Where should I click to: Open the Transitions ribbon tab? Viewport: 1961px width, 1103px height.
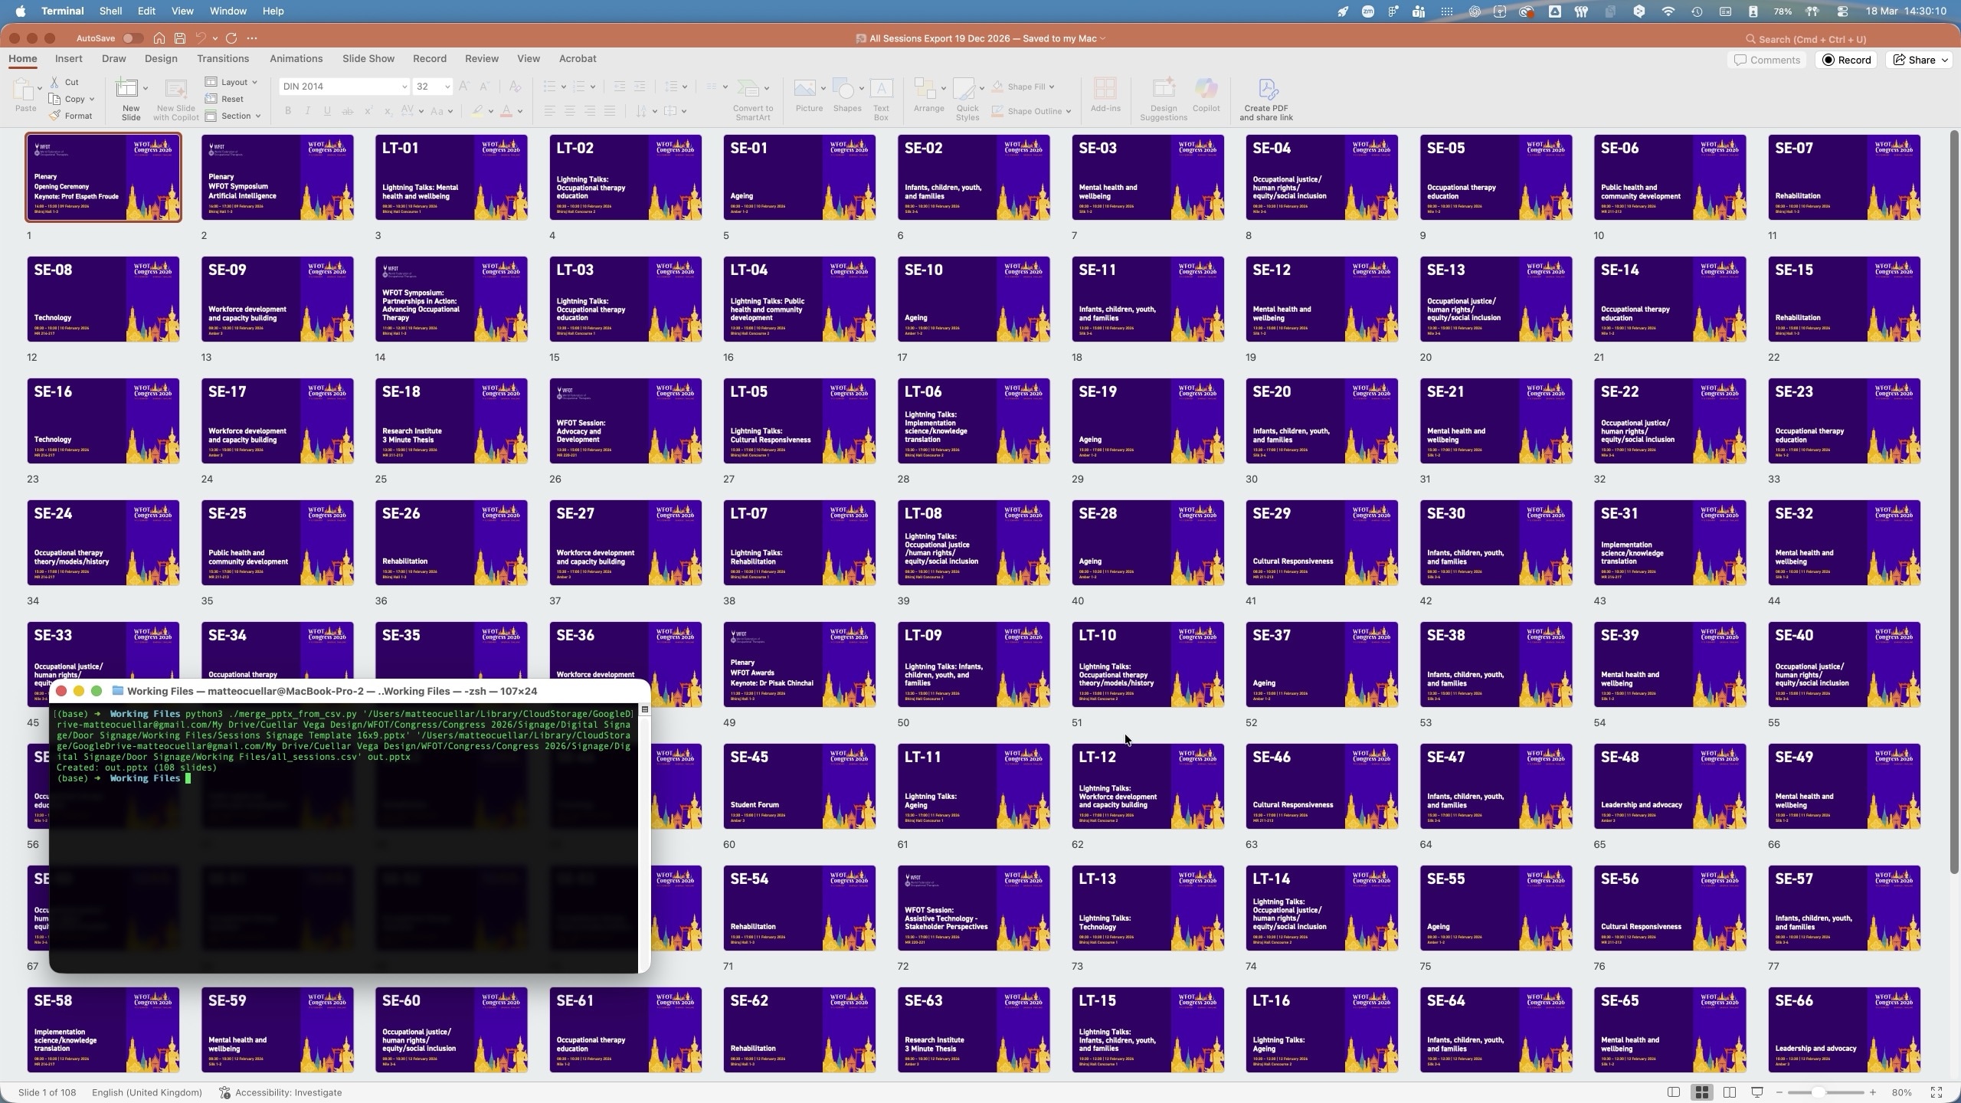(x=222, y=59)
